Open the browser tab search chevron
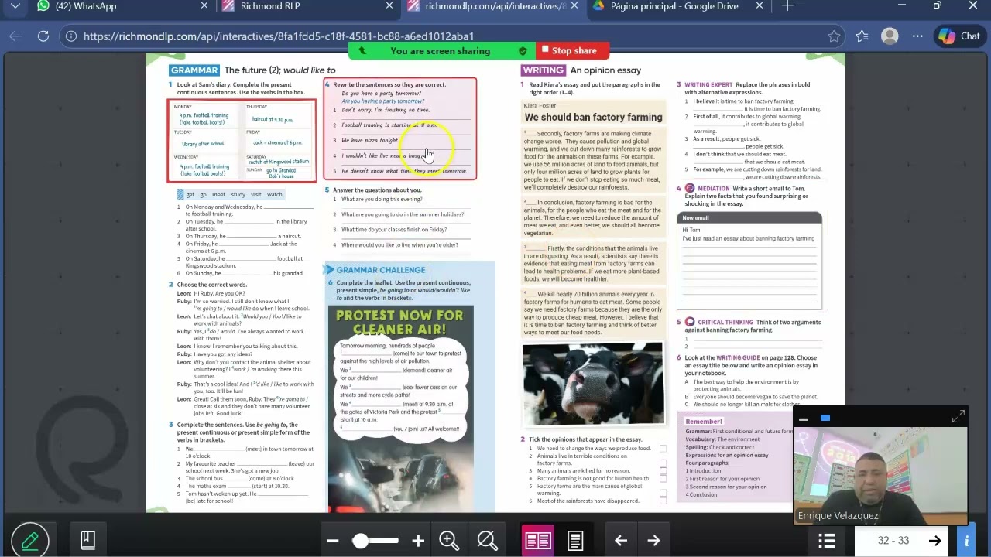 15,6
